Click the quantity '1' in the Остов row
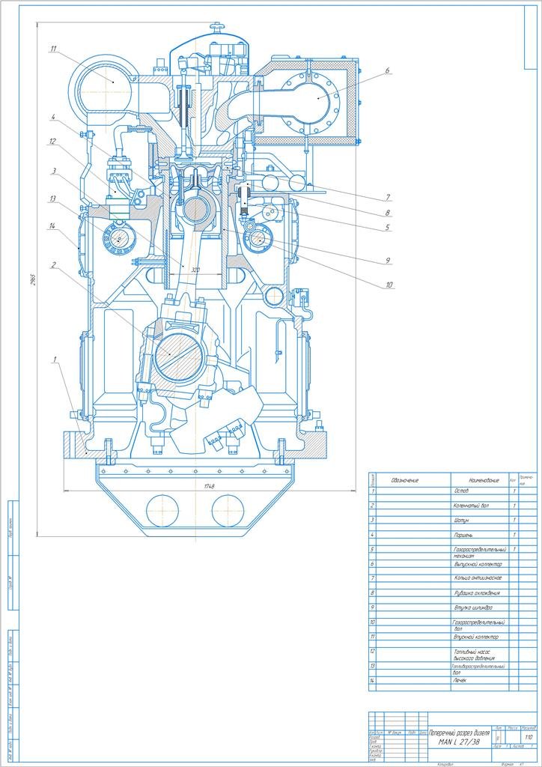The image size is (542, 767). [x=514, y=490]
